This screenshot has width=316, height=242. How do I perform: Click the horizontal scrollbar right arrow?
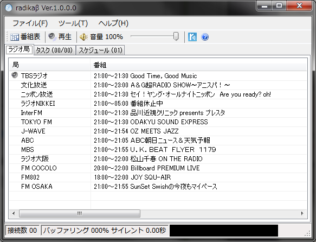coord(302,213)
